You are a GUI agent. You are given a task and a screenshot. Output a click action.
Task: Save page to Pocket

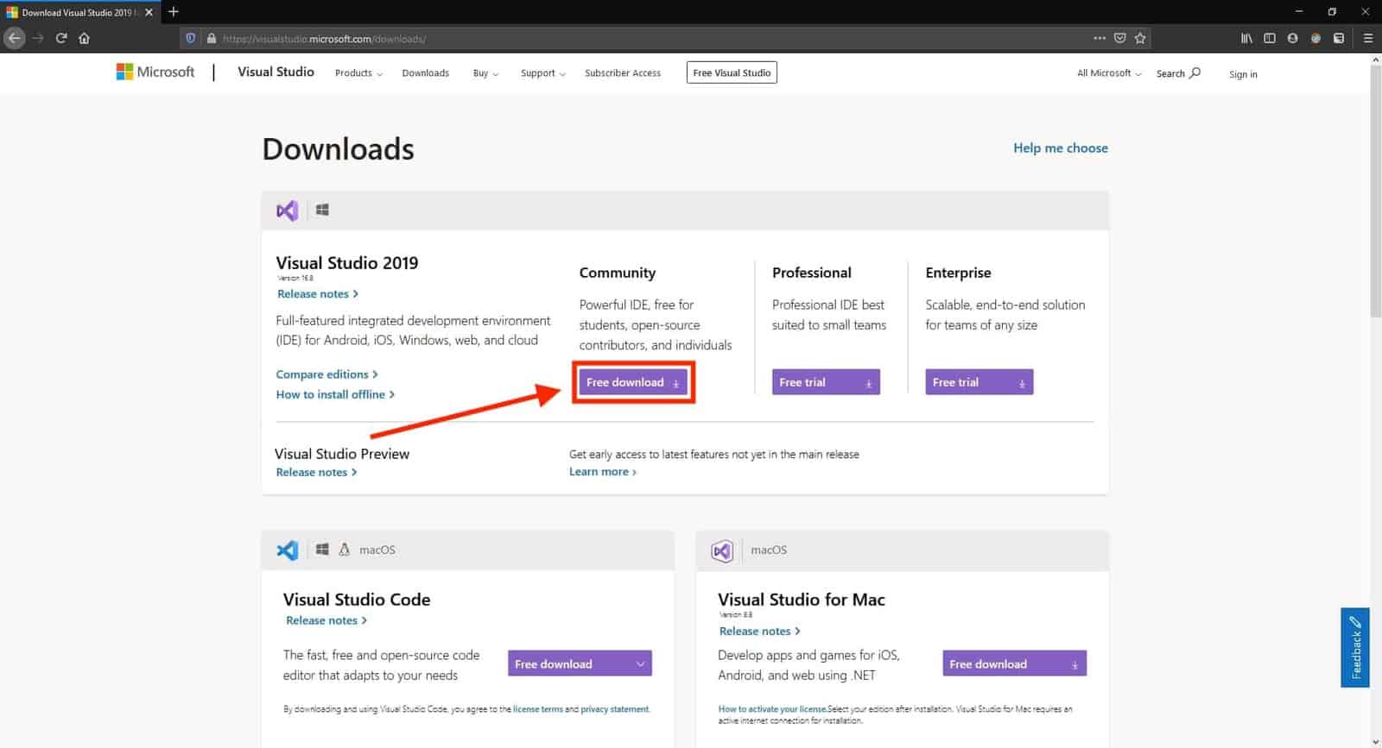point(1119,38)
